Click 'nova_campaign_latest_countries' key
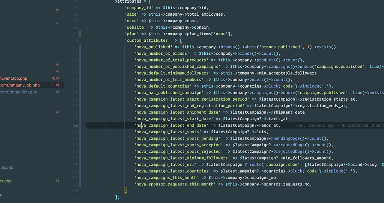The width and height of the screenshot is (384, 203). tap(173, 171)
